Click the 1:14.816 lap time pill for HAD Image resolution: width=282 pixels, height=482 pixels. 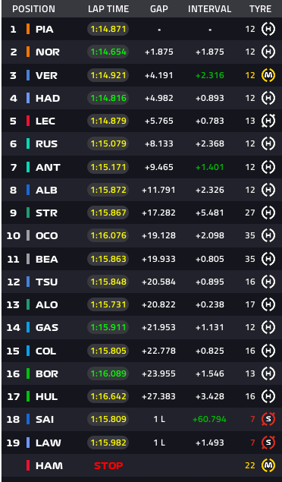[108, 98]
